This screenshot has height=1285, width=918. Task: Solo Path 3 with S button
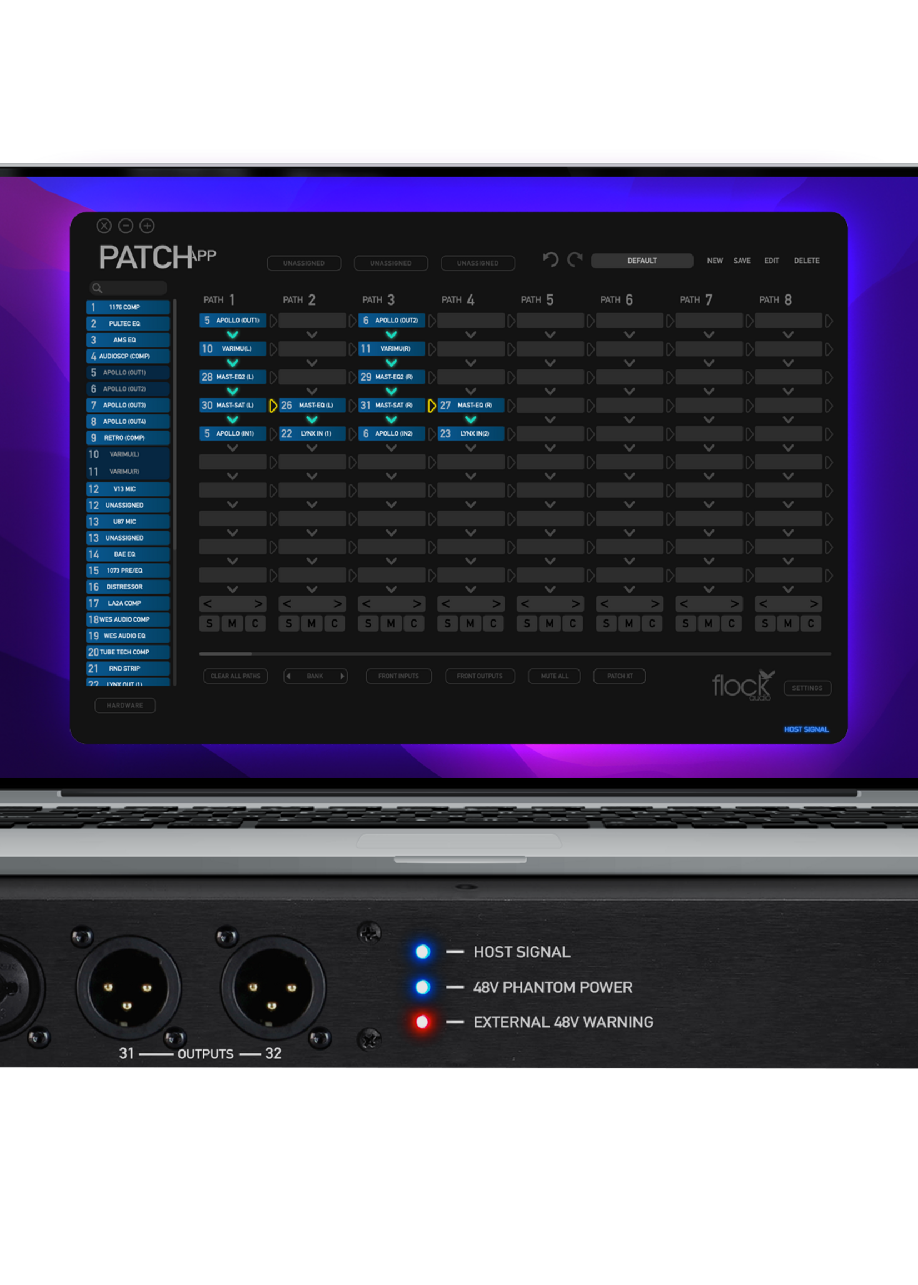coord(368,623)
